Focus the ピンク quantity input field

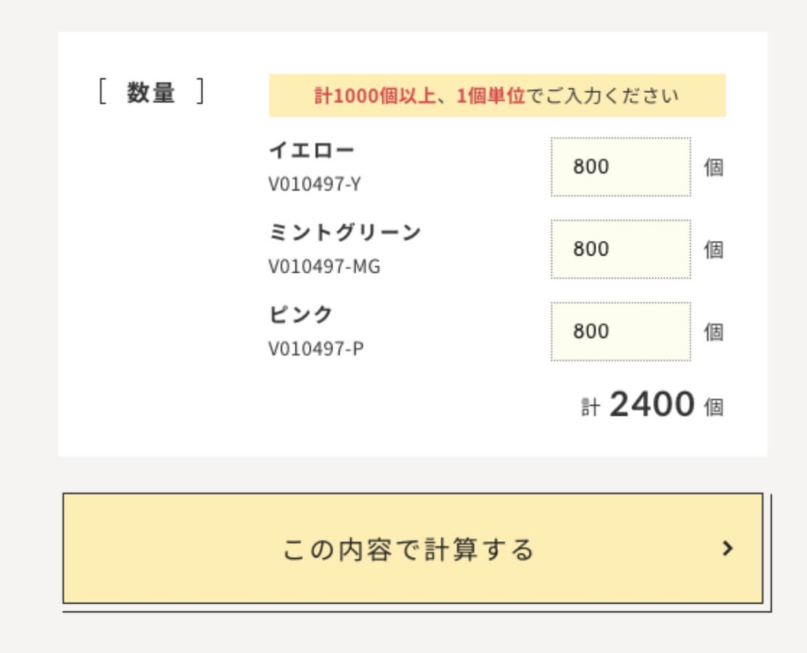[x=620, y=332]
